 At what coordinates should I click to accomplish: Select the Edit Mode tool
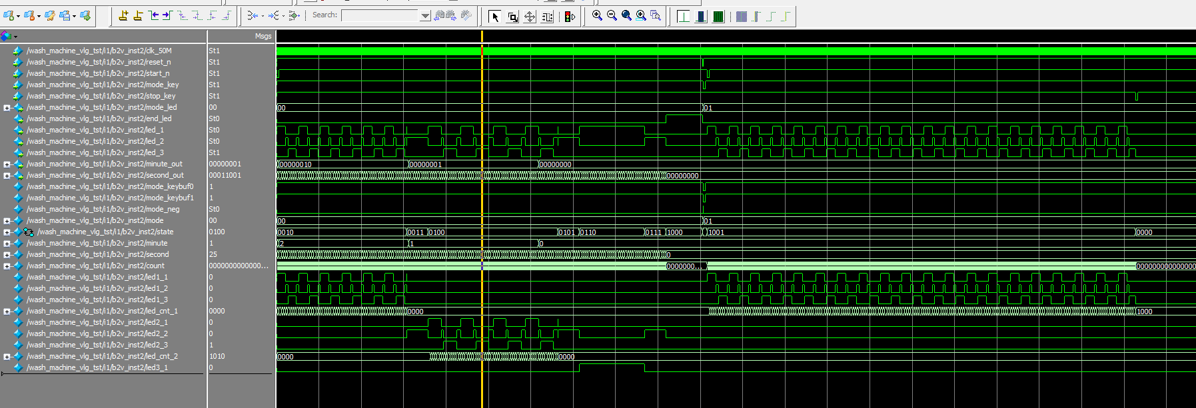(547, 17)
